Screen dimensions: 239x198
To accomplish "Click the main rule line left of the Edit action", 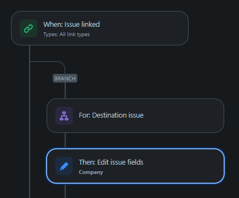I will pos(30,166).
